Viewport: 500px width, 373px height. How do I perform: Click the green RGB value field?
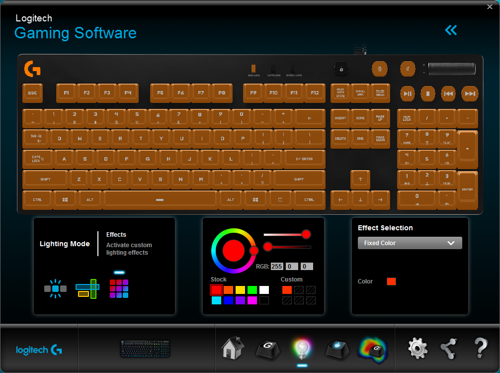(292, 267)
